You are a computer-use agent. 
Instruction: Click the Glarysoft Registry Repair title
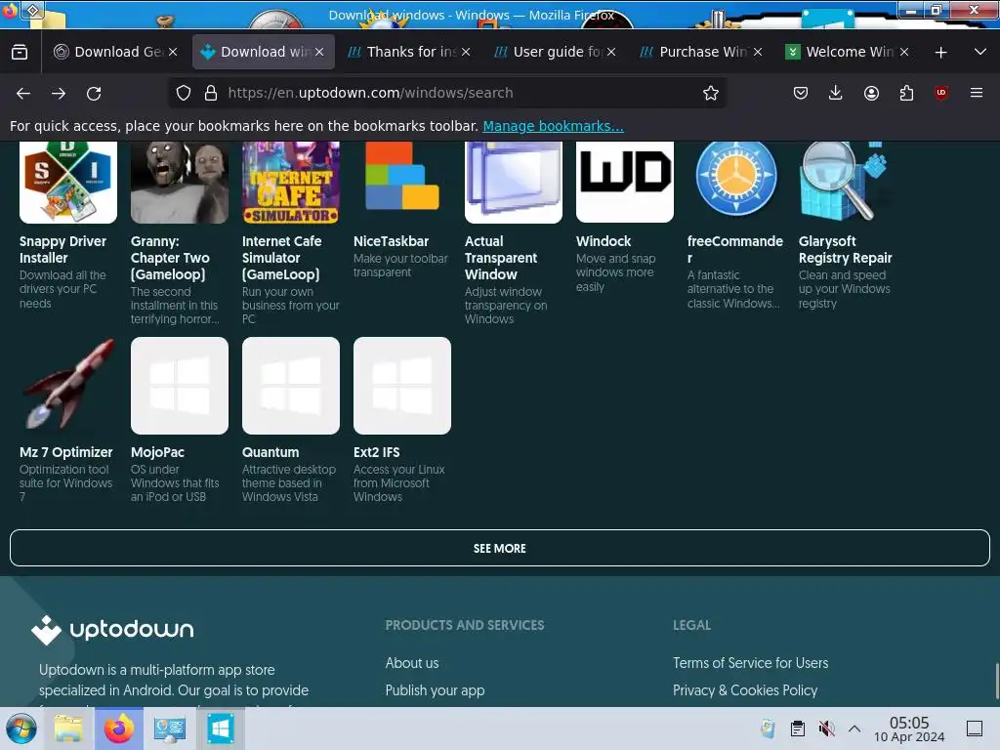pyautogui.click(x=845, y=249)
